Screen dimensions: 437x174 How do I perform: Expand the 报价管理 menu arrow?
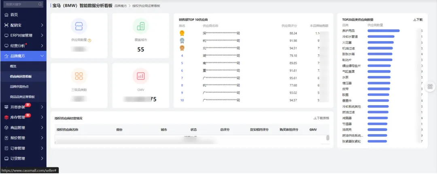tap(42, 138)
